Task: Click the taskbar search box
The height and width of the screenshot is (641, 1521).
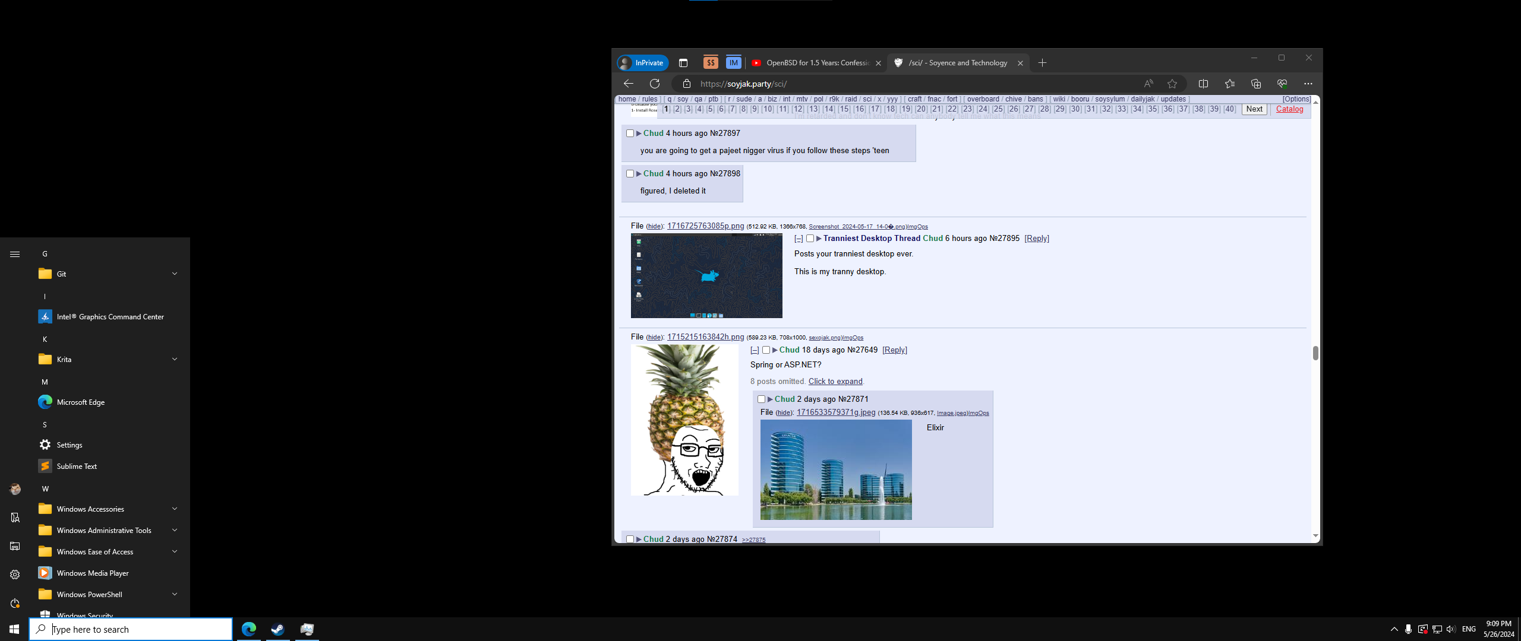Action: (131, 629)
